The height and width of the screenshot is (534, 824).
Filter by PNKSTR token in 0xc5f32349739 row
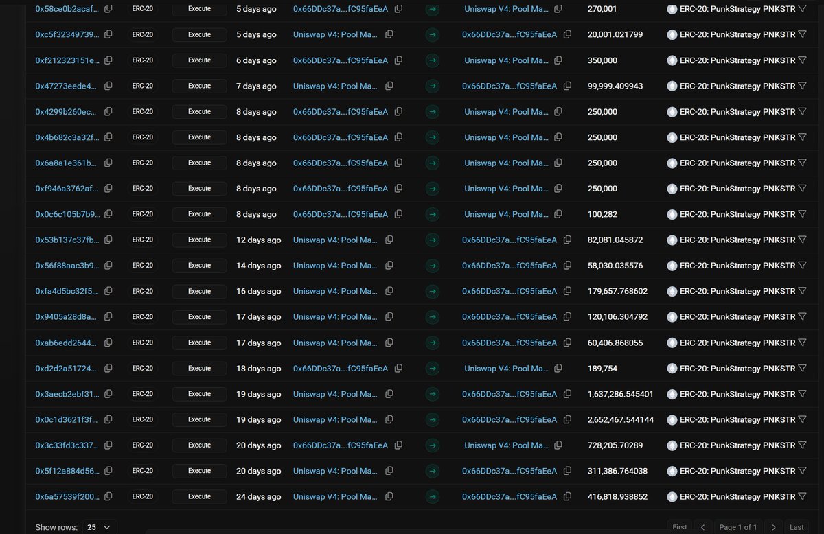click(802, 34)
